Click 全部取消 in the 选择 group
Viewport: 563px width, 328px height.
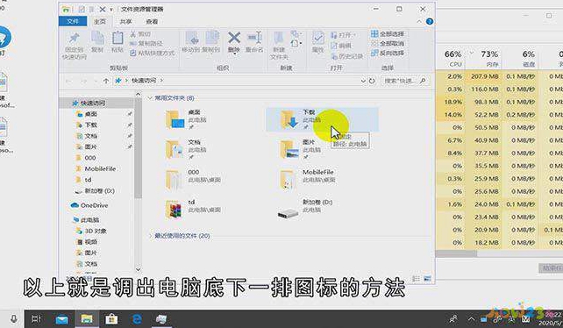[x=388, y=44]
